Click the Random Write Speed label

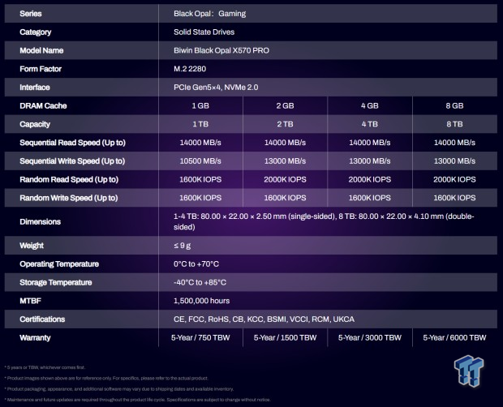coord(69,198)
